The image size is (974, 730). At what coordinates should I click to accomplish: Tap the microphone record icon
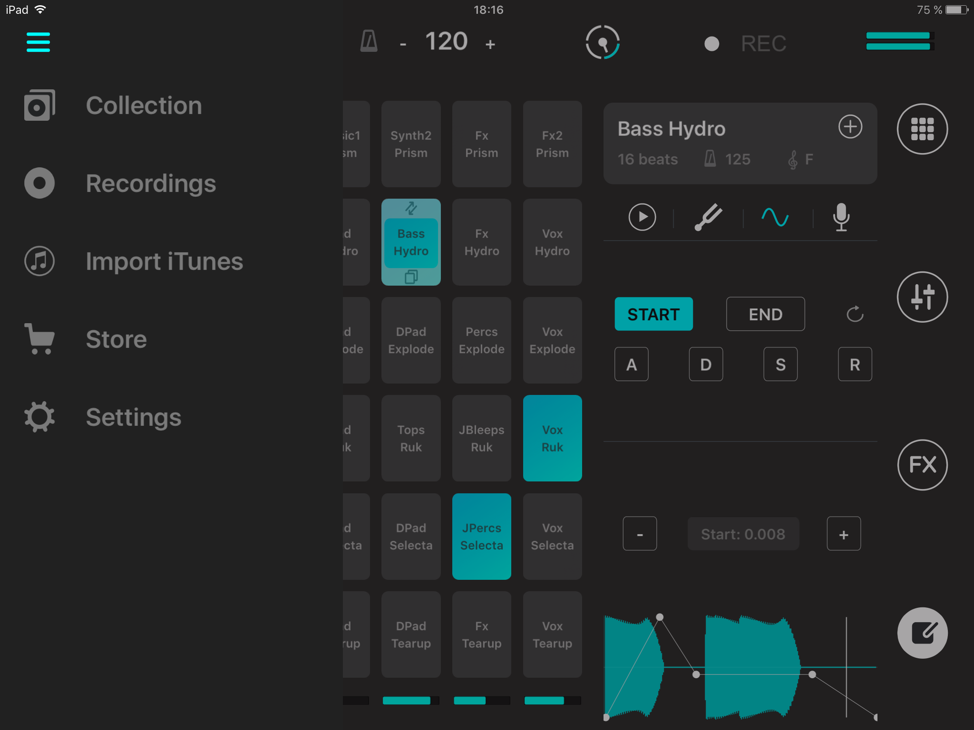pos(841,217)
